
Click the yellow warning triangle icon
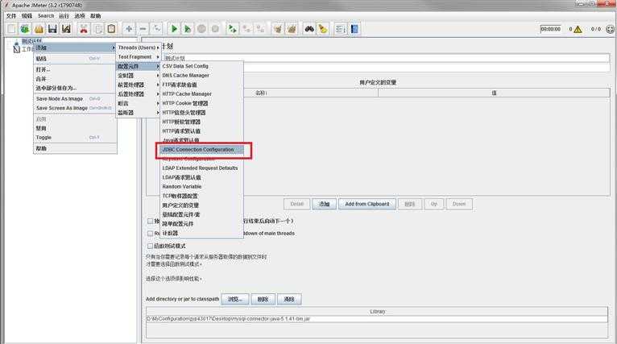point(578,29)
